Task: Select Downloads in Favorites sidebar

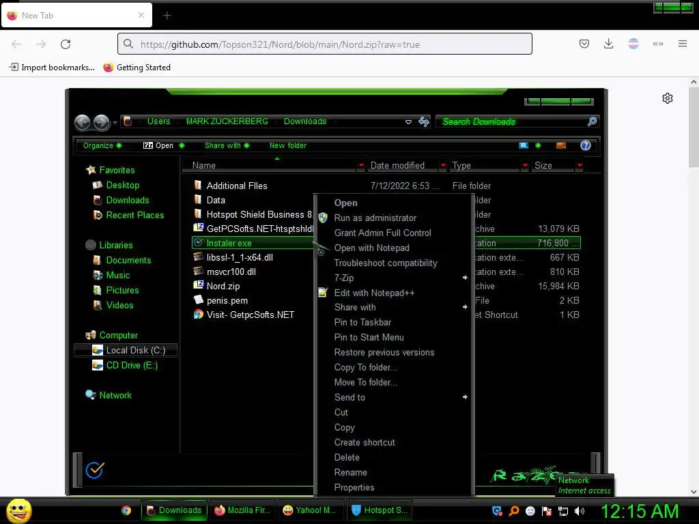Action: (127, 200)
